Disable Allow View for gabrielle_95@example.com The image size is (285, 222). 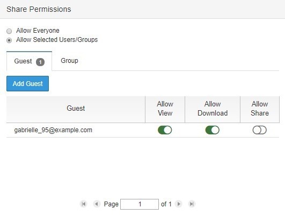tap(165, 130)
